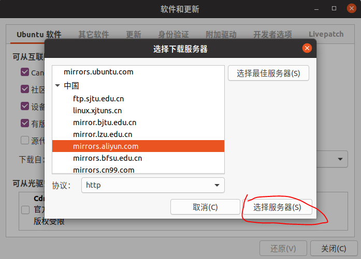Select mirrors.aliyun.com server
The height and width of the screenshot is (259, 361).
pos(138,146)
